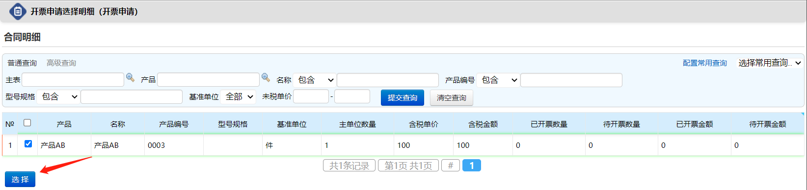
Task: Focus the 产品 input field
Action: (x=208, y=80)
